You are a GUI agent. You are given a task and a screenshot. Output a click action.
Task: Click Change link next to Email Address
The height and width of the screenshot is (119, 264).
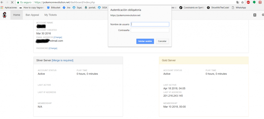pyautogui.click(x=58, y=37)
